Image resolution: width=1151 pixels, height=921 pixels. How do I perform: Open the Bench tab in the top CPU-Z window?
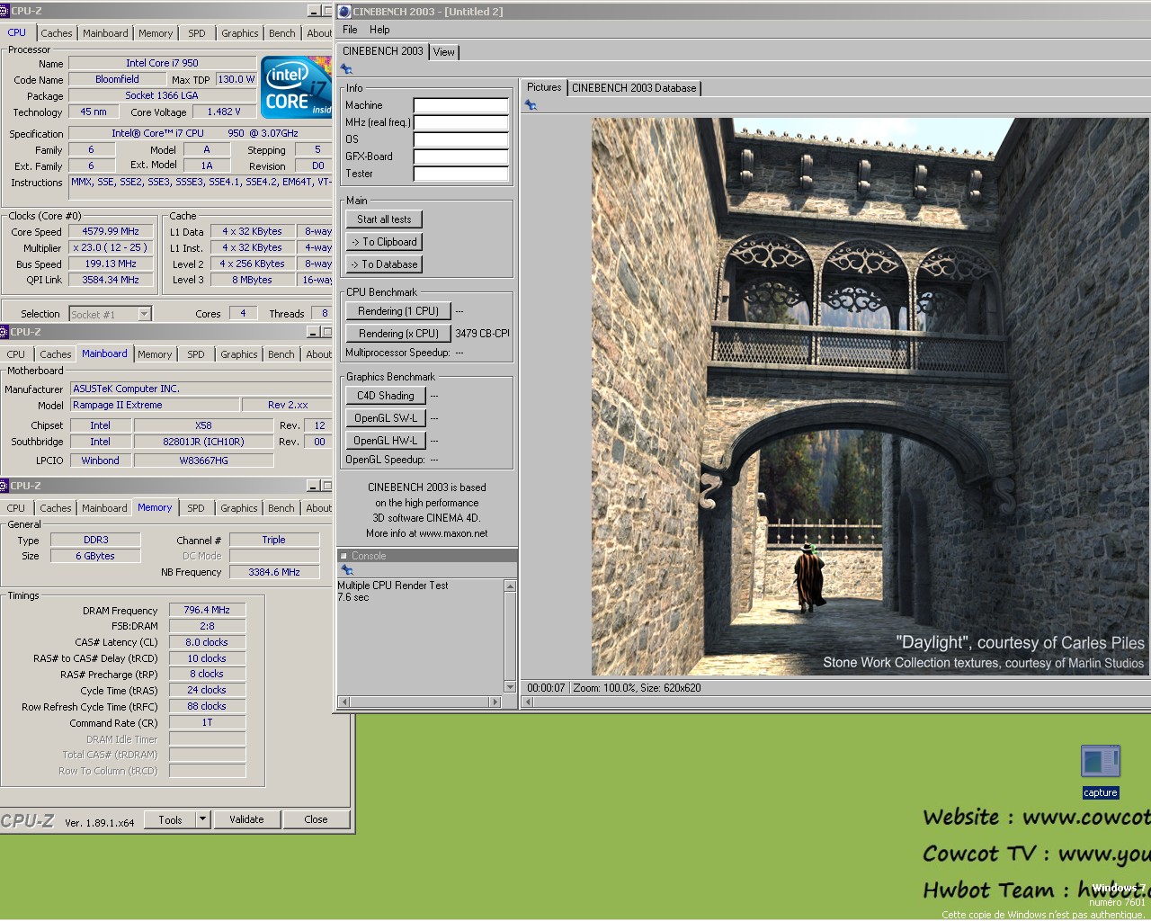282,33
